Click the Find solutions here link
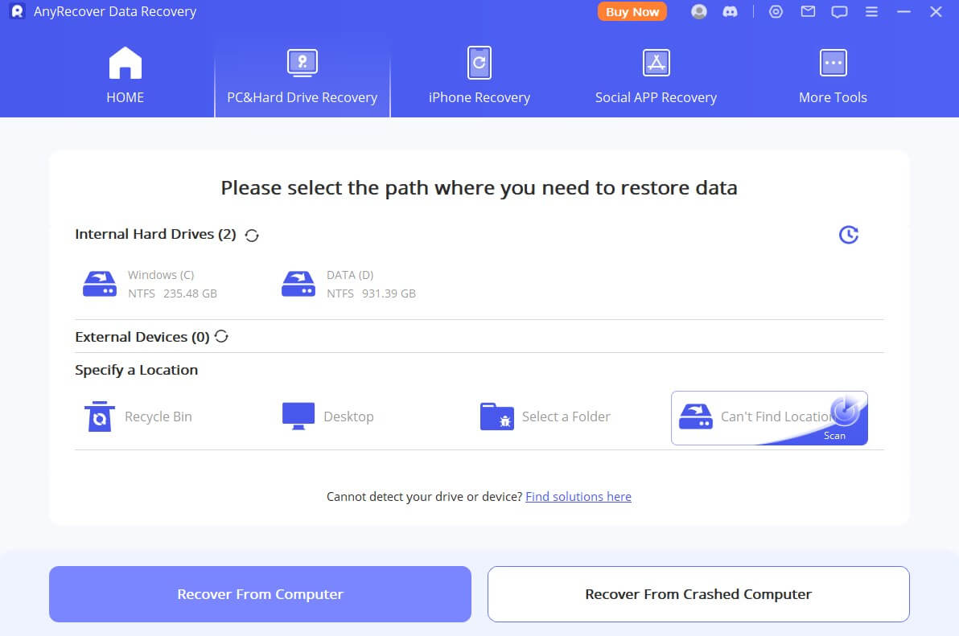Screen dimensions: 959x636 click(578, 497)
